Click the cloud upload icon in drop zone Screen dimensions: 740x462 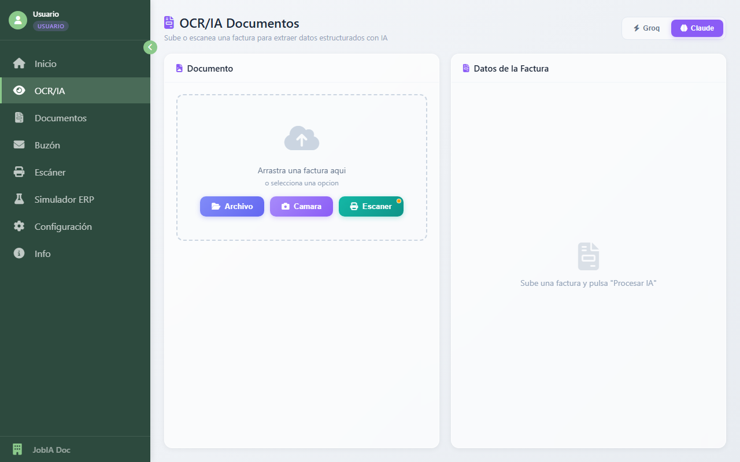click(x=301, y=137)
